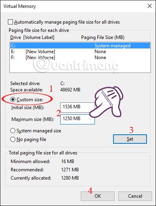
Task: Confirm with the OK button
Action: 98,196
